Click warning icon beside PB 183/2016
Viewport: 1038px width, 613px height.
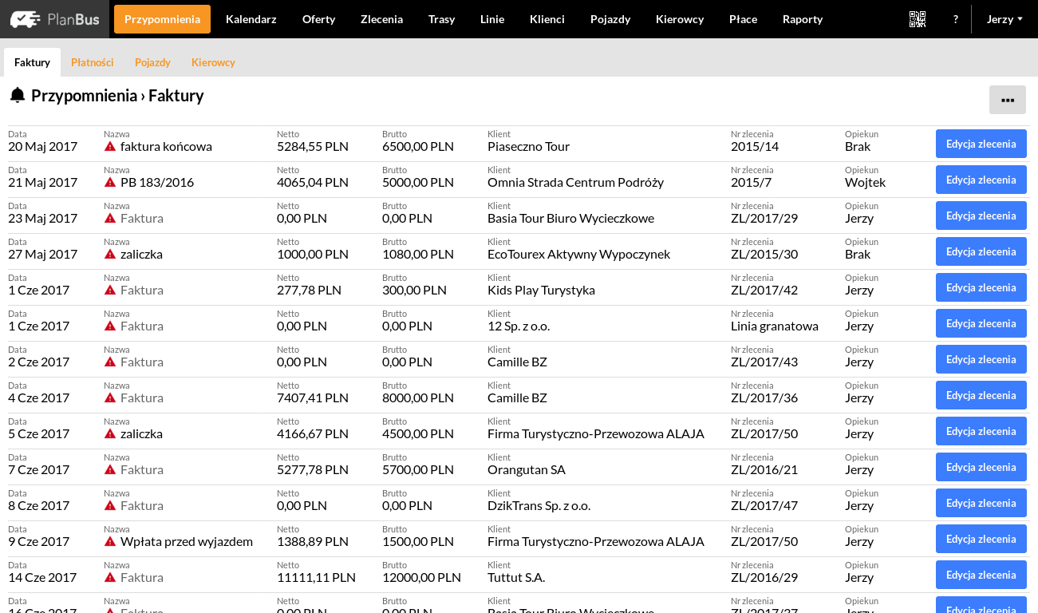[110, 183]
